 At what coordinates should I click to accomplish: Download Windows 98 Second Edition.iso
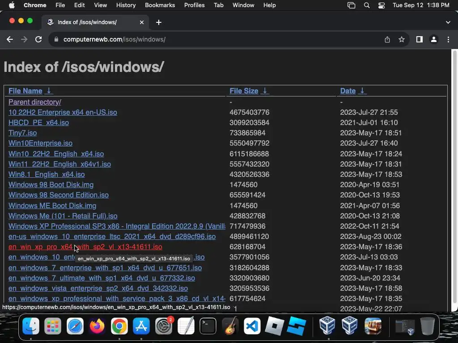coord(59,195)
